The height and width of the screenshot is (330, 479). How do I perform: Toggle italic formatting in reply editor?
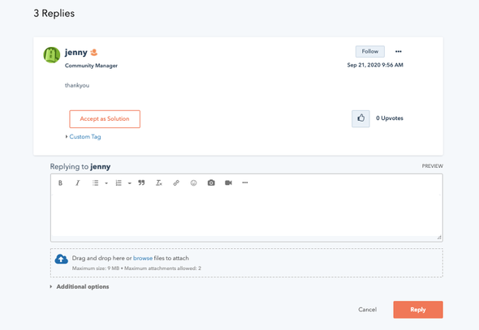(78, 183)
